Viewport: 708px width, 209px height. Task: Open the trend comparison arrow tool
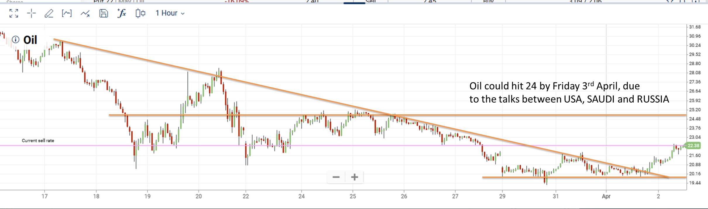coord(85,13)
